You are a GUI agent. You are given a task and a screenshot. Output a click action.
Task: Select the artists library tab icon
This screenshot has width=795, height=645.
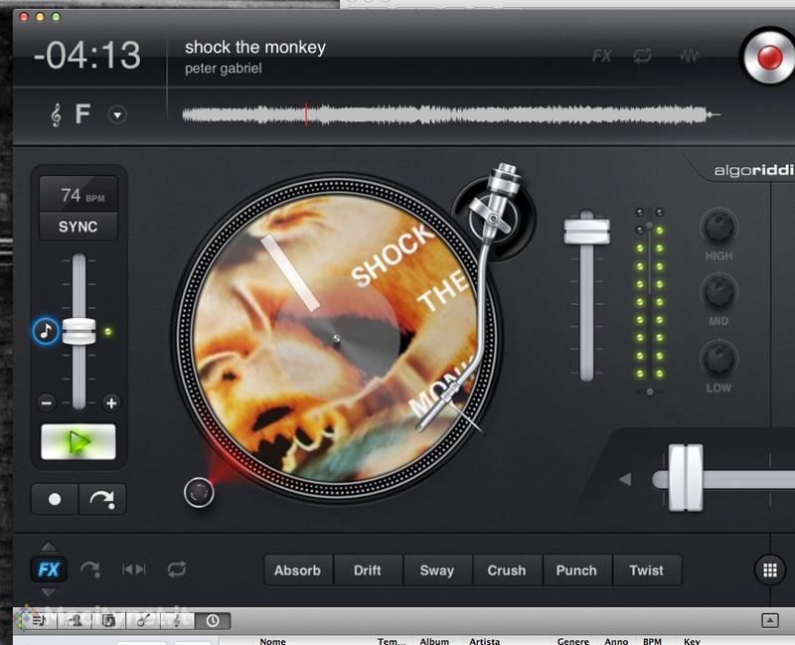coord(74,620)
